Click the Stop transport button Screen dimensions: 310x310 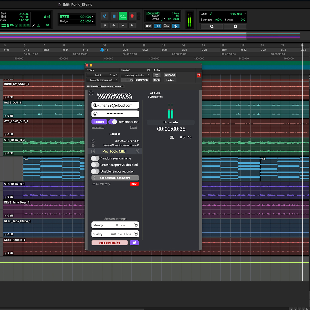pyautogui.click(x=114, y=16)
